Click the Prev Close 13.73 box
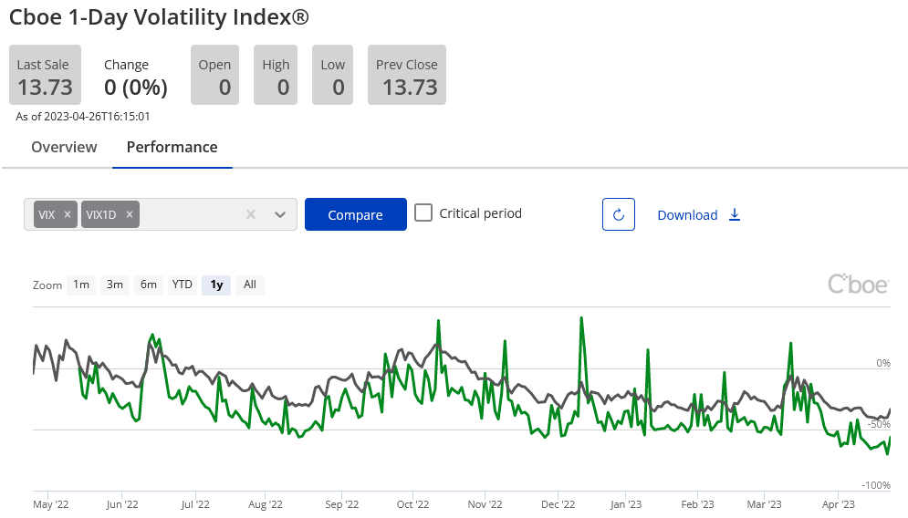This screenshot has width=908, height=518. [x=407, y=76]
